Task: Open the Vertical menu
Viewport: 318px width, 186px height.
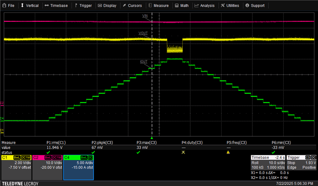Action: click(30, 5)
